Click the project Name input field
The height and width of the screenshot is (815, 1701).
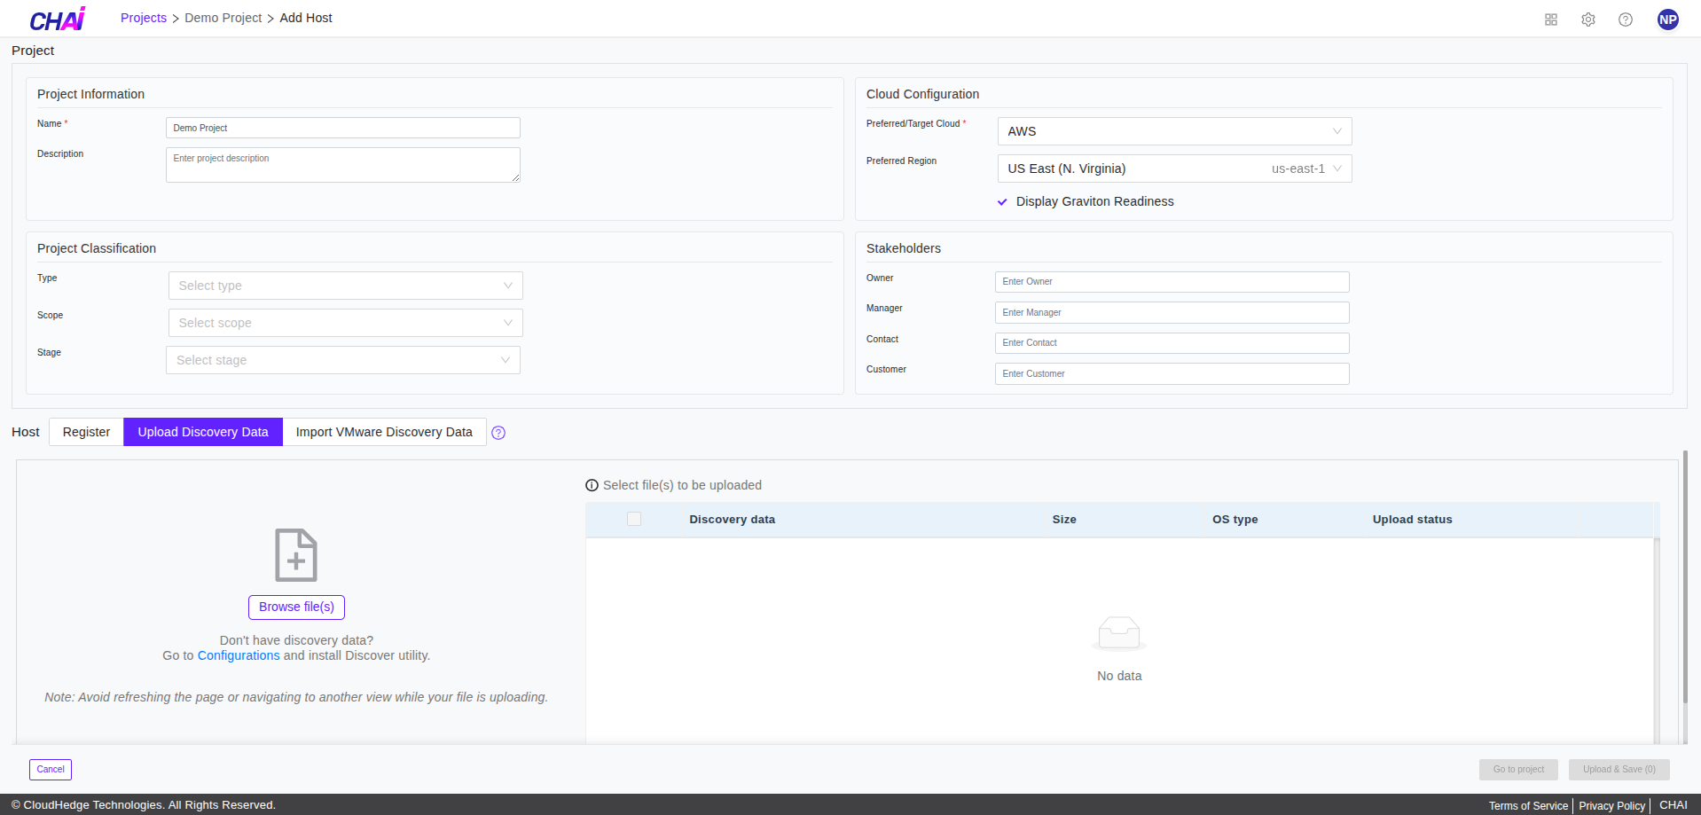point(343,128)
